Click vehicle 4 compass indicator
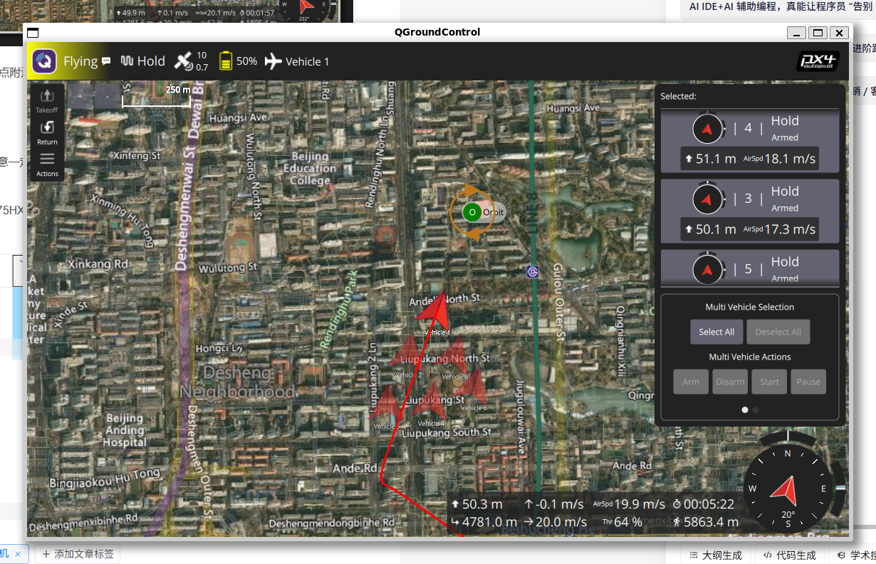The image size is (876, 564). pyautogui.click(x=707, y=129)
